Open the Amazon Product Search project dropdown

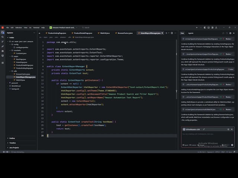tap(63, 27)
